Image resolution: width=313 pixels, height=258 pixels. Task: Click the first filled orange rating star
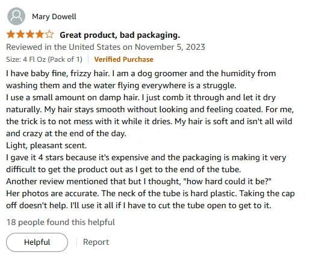tap(11, 35)
